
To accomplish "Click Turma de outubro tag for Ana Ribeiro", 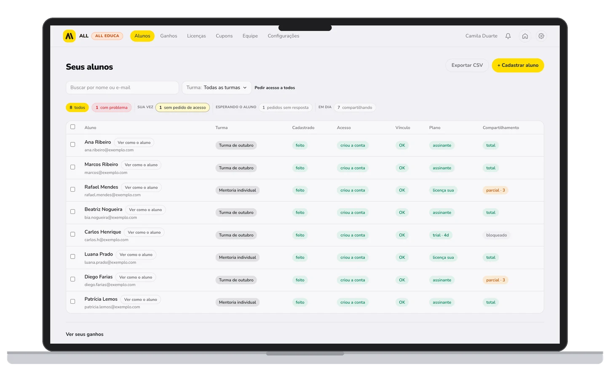I will 236,145.
